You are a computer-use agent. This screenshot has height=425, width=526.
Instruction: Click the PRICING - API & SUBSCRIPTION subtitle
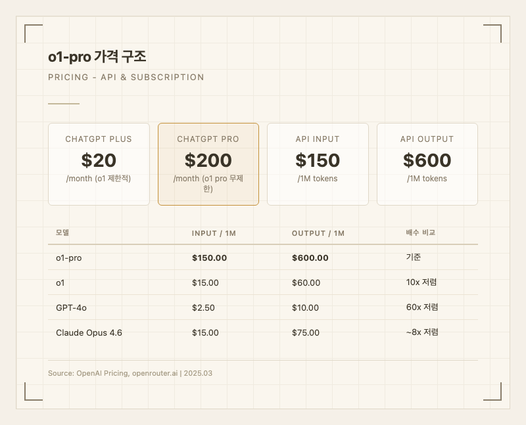tap(126, 78)
